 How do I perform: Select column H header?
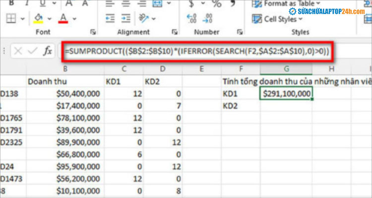tap(331, 69)
